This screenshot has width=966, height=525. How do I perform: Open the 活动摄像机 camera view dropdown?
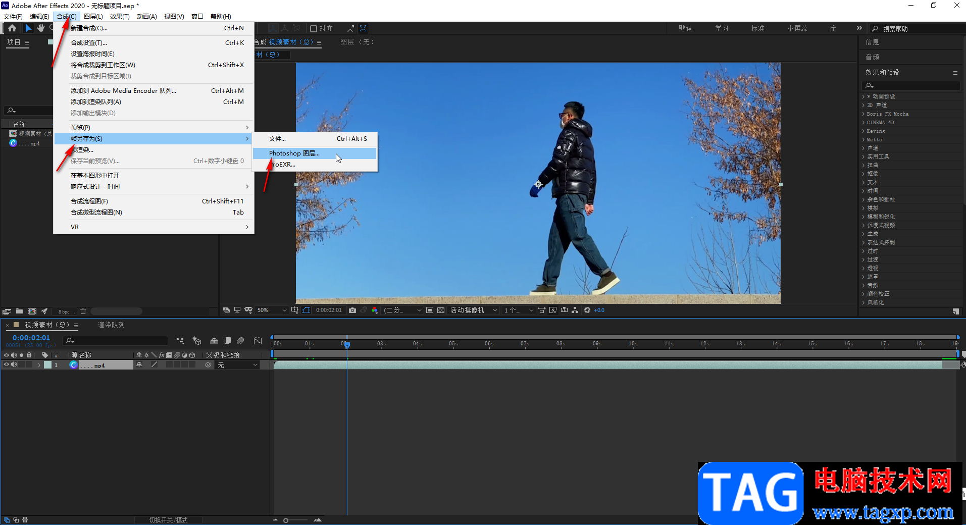tap(473, 310)
